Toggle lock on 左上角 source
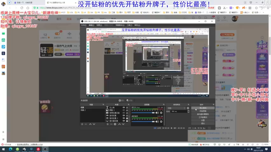 click(x=127, y=107)
